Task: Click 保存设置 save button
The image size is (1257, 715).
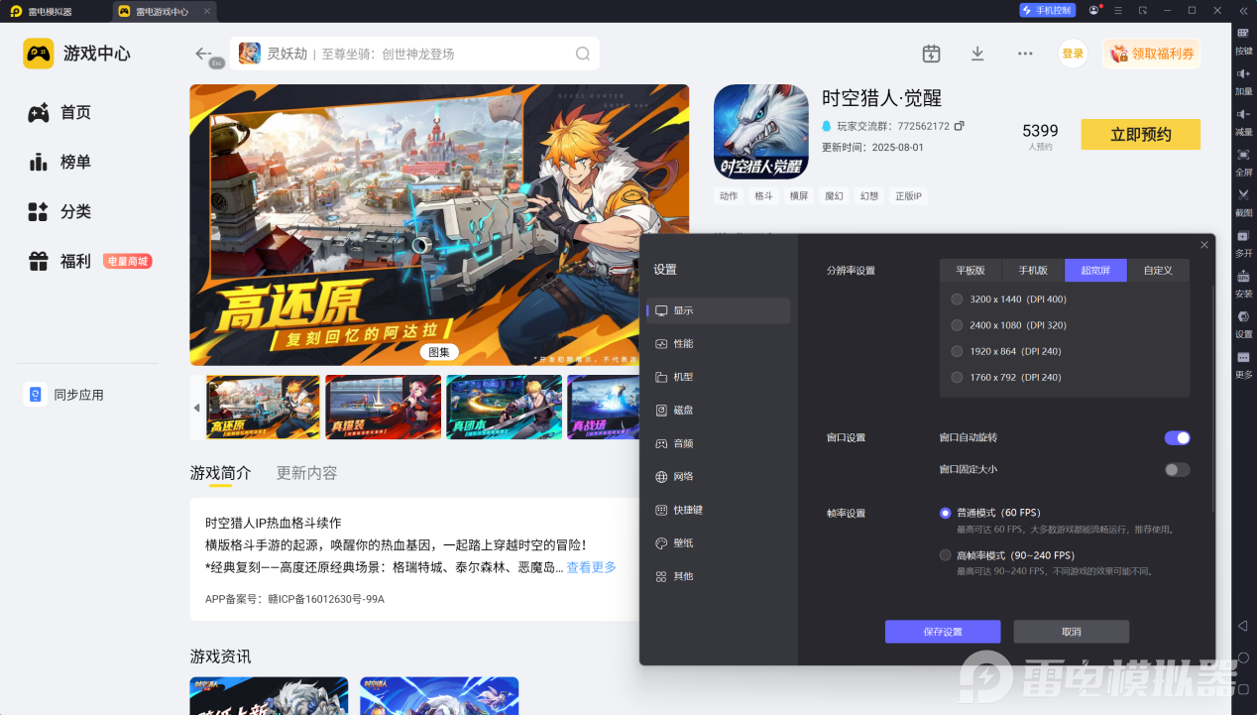Action: click(x=943, y=632)
